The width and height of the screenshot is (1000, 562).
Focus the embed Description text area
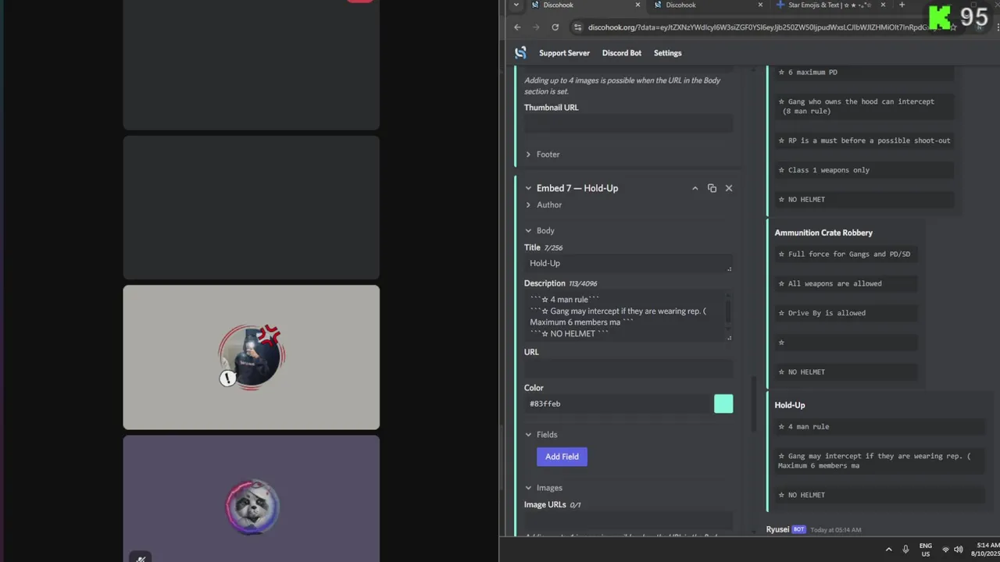click(x=628, y=316)
